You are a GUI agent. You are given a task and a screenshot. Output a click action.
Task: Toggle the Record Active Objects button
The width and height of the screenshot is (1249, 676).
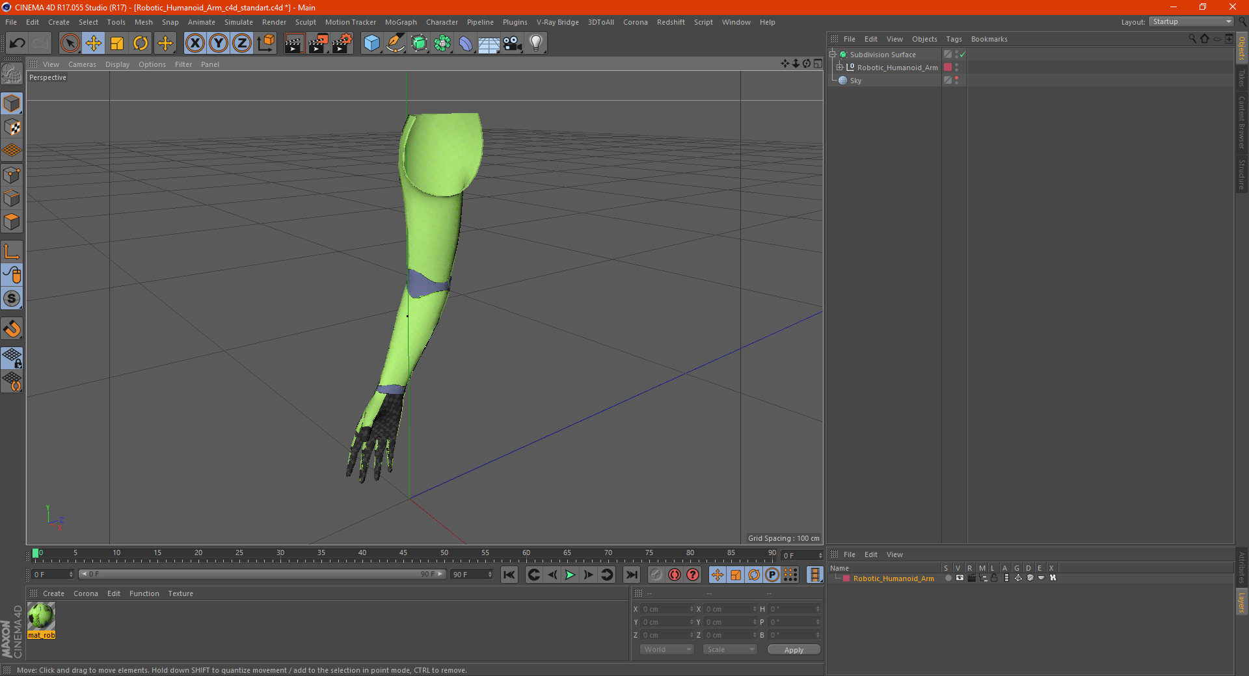pos(656,575)
